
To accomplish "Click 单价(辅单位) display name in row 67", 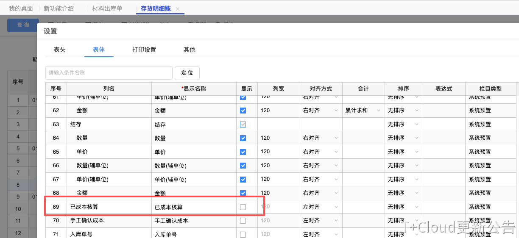I will pyautogui.click(x=170, y=179).
